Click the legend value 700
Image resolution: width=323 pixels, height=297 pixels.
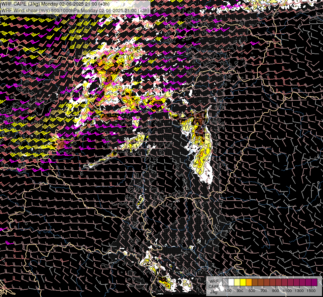click(264, 291)
